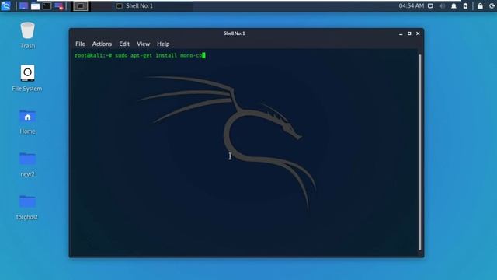The width and height of the screenshot is (497, 280).
Task: Close the Shell No. 1 window
Action: click(x=418, y=33)
